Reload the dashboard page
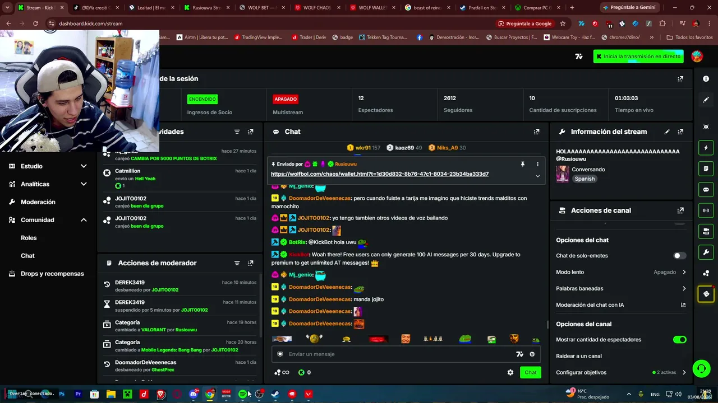Image resolution: width=718 pixels, height=403 pixels. pyautogui.click(x=35, y=24)
